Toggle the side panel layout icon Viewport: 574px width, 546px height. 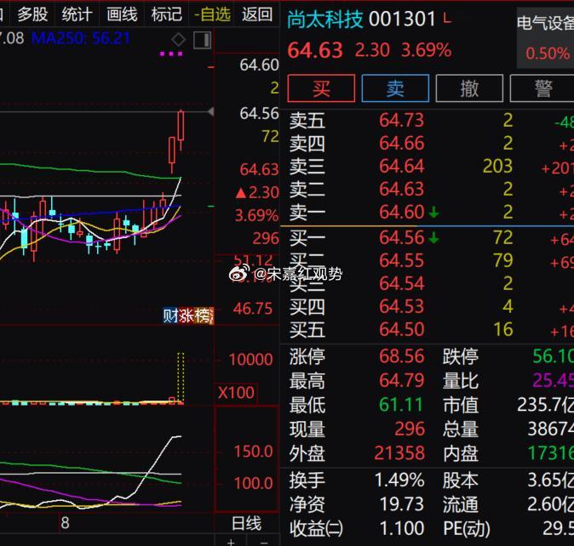(x=202, y=40)
